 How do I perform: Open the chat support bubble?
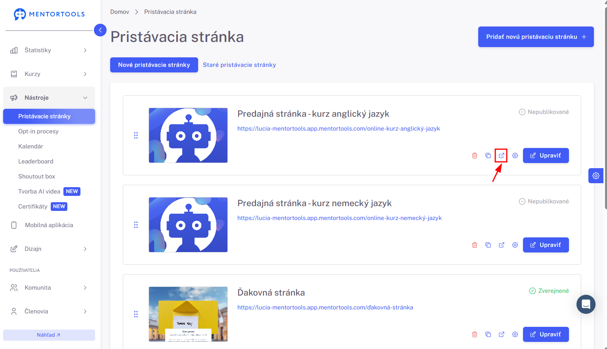pos(586,304)
